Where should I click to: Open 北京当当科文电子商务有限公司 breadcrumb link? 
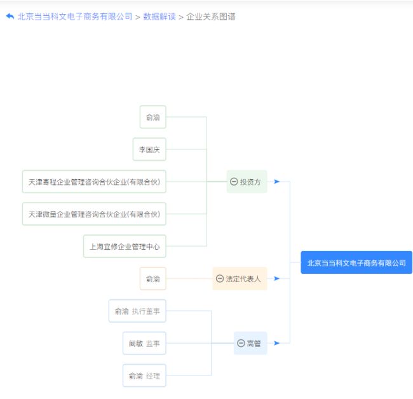coord(75,17)
